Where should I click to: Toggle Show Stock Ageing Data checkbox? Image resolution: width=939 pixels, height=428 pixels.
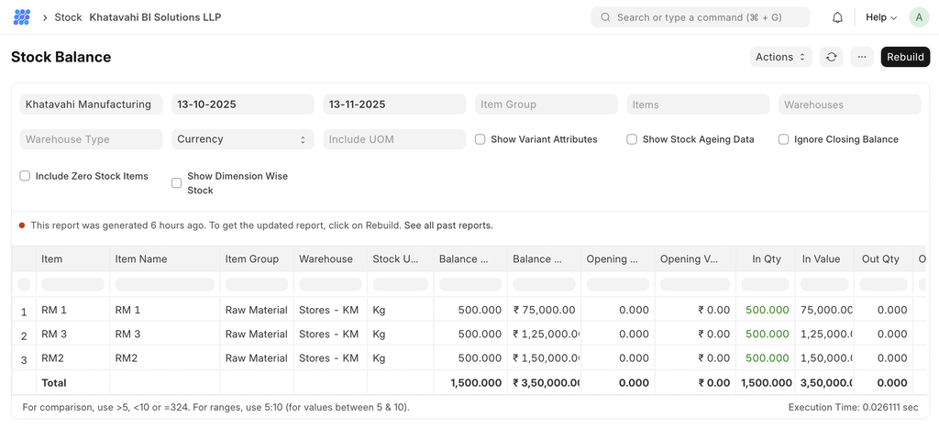point(632,139)
